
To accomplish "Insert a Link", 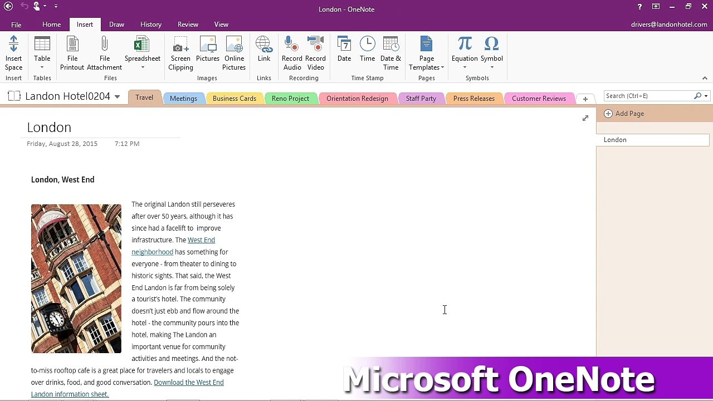I will click(264, 48).
